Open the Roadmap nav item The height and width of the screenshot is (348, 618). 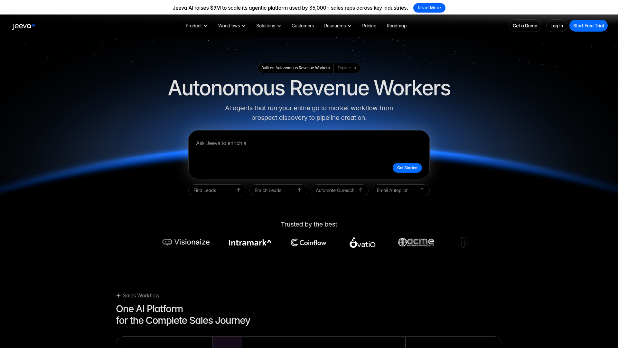[397, 26]
